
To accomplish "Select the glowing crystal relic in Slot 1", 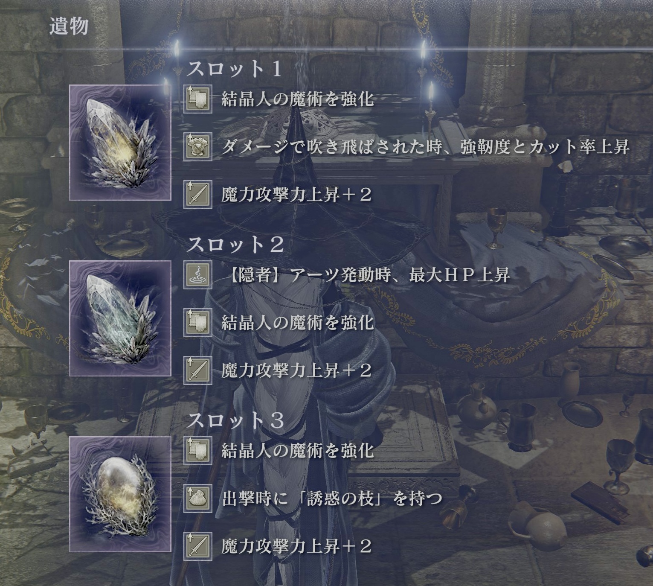I will pos(120,143).
